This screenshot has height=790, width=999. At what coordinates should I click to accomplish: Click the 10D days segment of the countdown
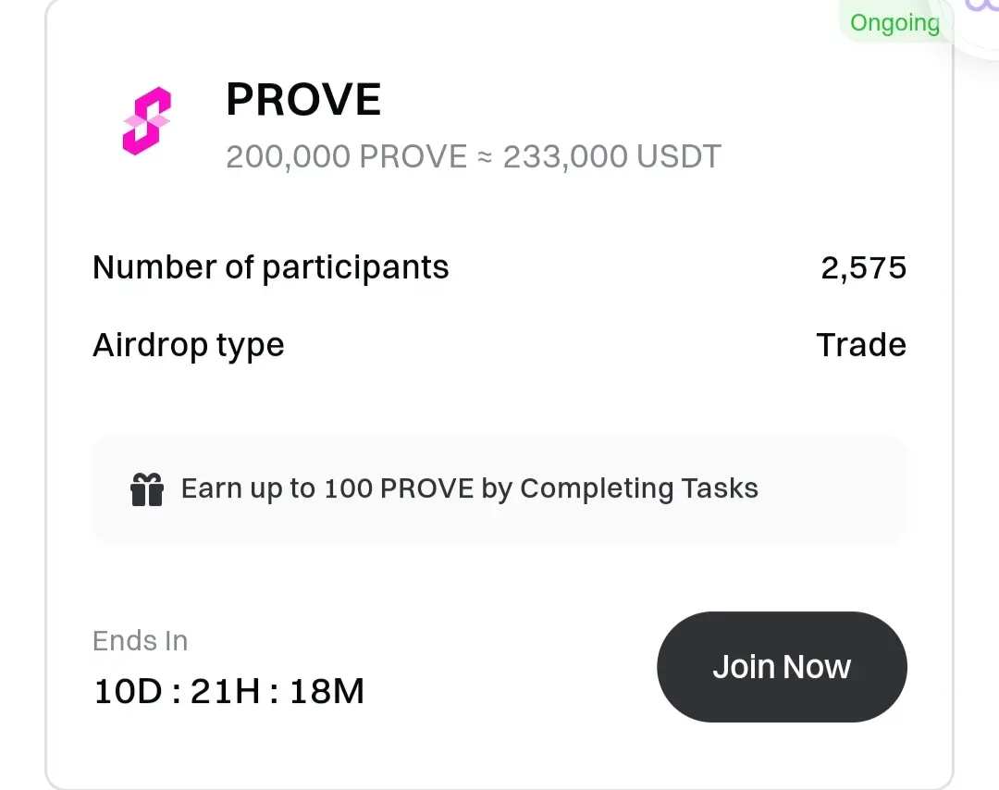[x=128, y=691]
